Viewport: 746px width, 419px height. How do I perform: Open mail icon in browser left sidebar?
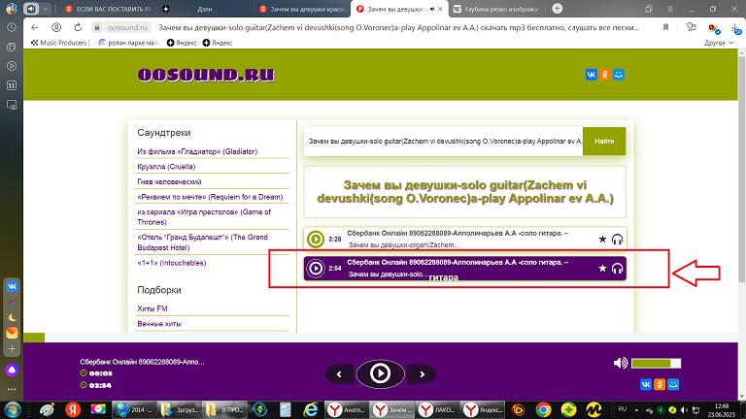[x=12, y=333]
